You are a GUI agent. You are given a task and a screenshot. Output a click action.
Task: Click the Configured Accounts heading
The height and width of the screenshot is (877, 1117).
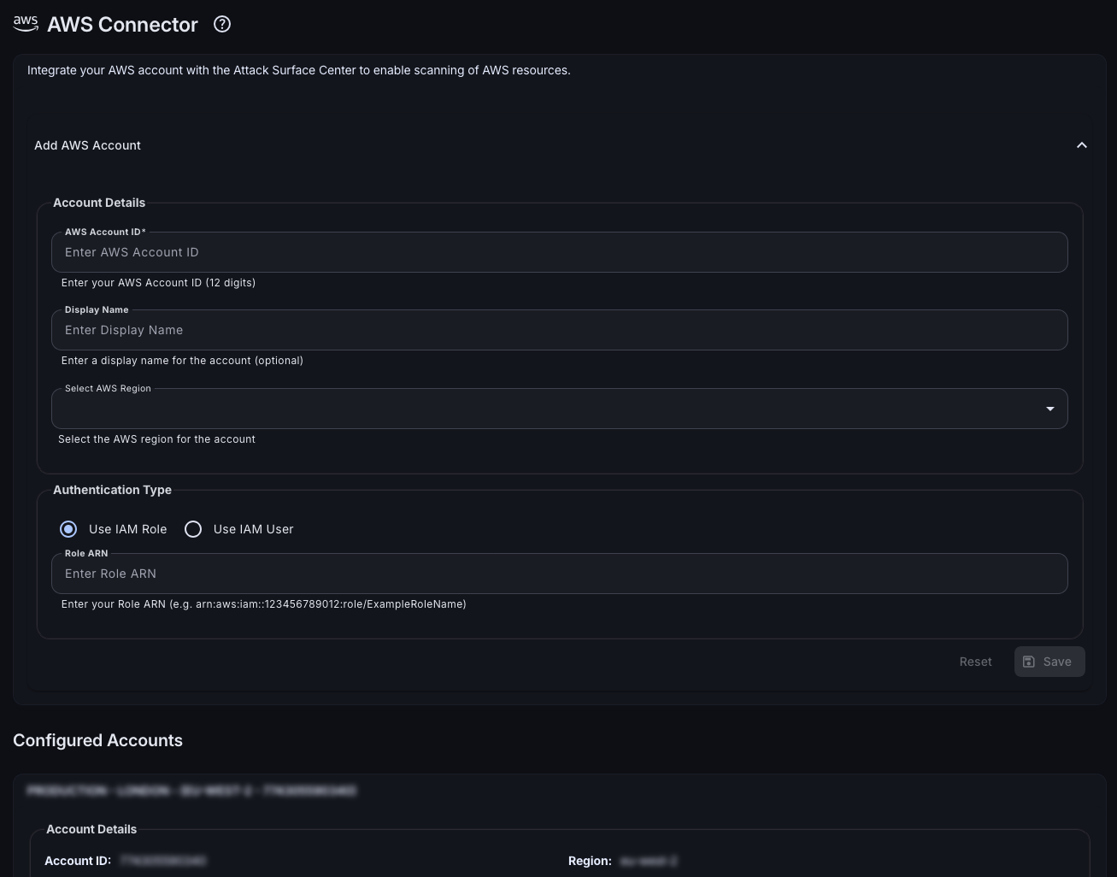[x=97, y=740]
